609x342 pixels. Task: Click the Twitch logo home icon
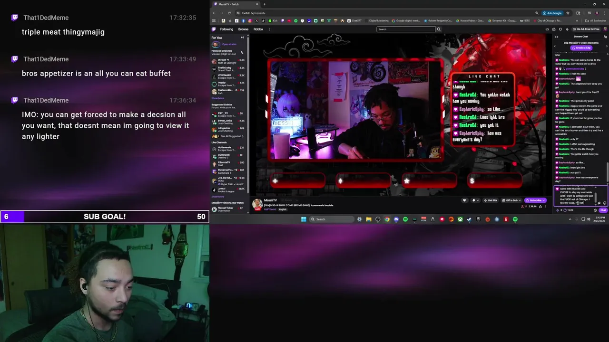214,29
